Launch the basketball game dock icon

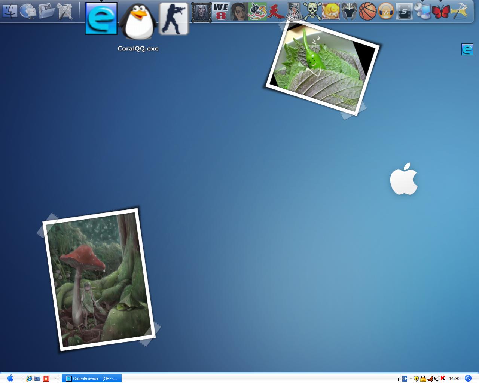pyautogui.click(x=367, y=12)
